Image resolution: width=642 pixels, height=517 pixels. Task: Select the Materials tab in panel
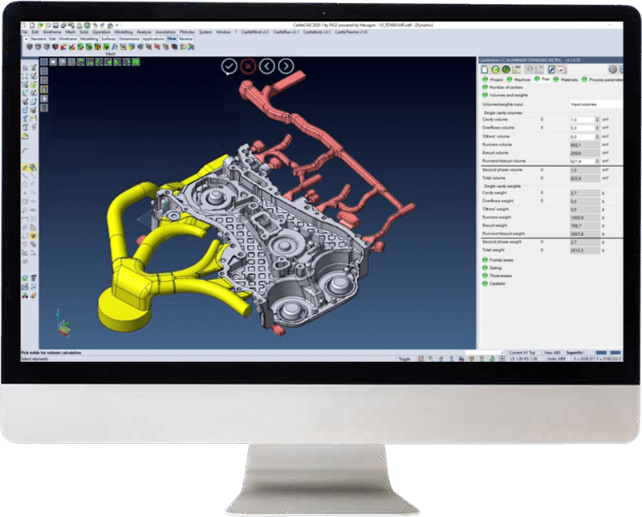click(566, 79)
